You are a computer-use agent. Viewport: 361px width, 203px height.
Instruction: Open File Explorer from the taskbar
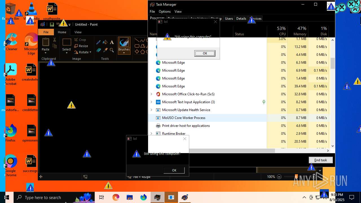[x=129, y=197]
